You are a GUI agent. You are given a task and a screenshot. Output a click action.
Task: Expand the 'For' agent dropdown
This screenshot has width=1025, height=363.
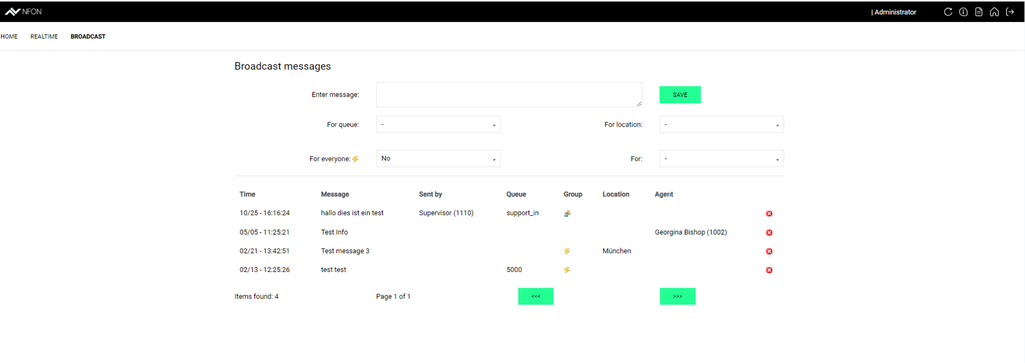(x=721, y=158)
